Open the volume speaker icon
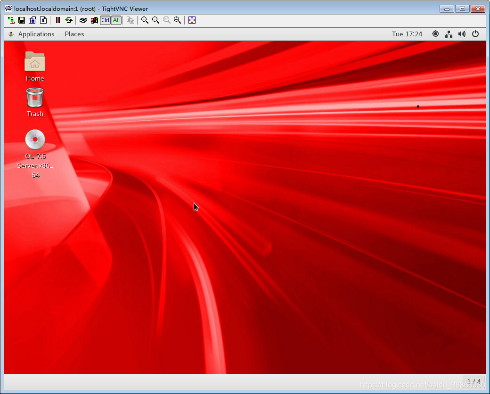 [x=462, y=34]
